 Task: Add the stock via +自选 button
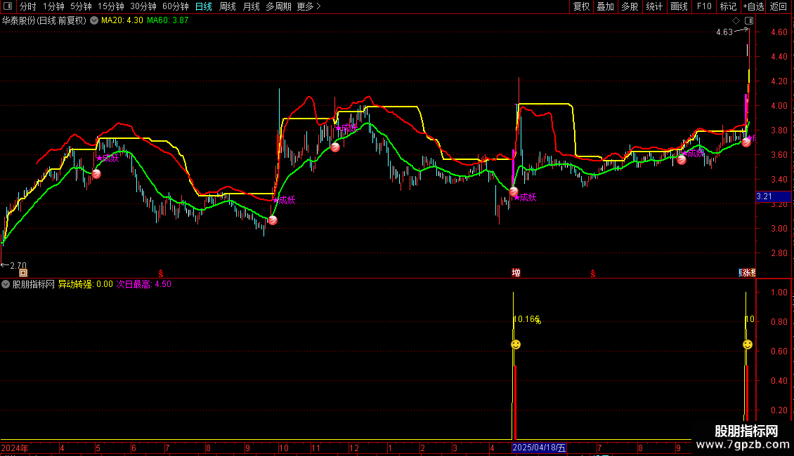click(753, 6)
